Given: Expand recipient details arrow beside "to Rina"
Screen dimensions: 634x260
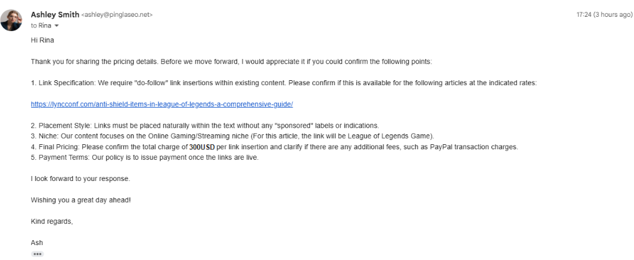Looking at the screenshot, I should tap(56, 26).
